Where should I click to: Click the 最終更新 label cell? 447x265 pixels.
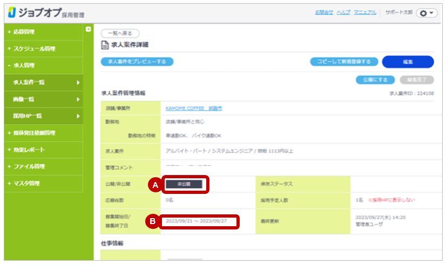click(x=303, y=221)
